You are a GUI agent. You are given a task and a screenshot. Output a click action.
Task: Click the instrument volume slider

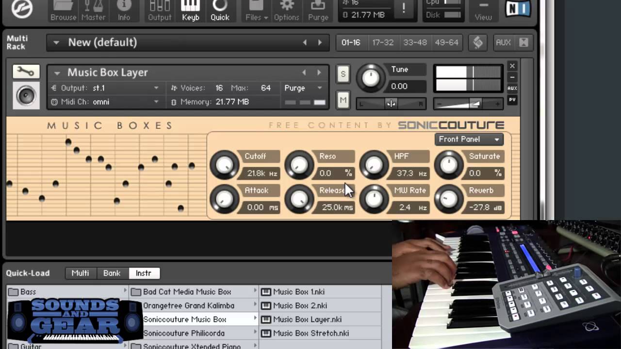point(468,104)
